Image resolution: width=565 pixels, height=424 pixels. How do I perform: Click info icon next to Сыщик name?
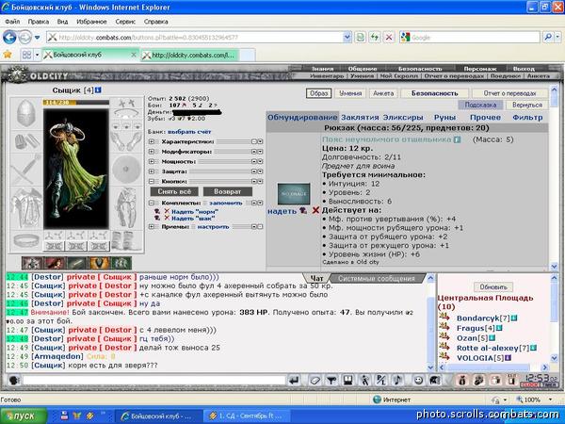[98, 90]
